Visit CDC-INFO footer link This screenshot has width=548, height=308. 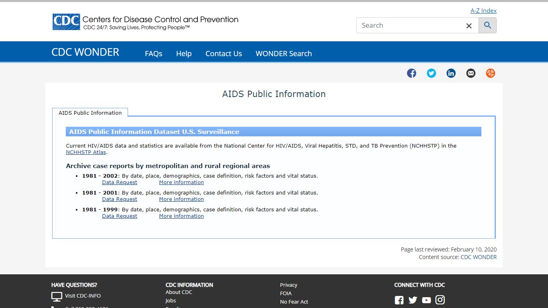[83, 296]
